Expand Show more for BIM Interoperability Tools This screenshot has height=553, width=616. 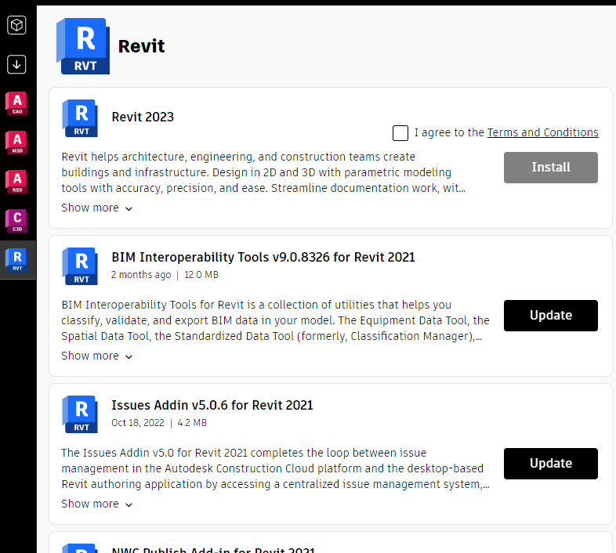[x=97, y=356]
